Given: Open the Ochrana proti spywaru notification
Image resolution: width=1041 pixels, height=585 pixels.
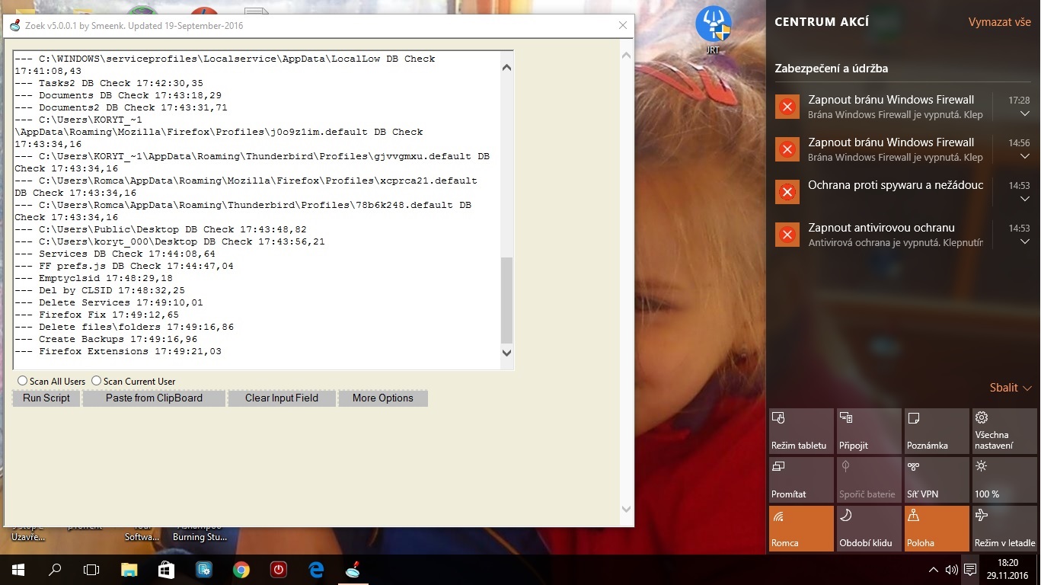Looking at the screenshot, I should point(896,185).
